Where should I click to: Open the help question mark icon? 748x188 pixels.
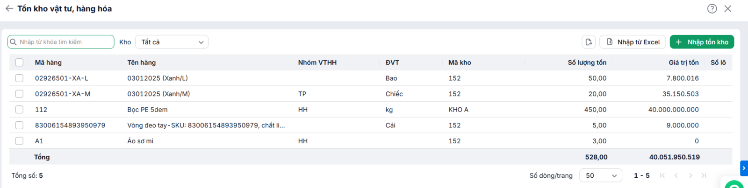[712, 8]
